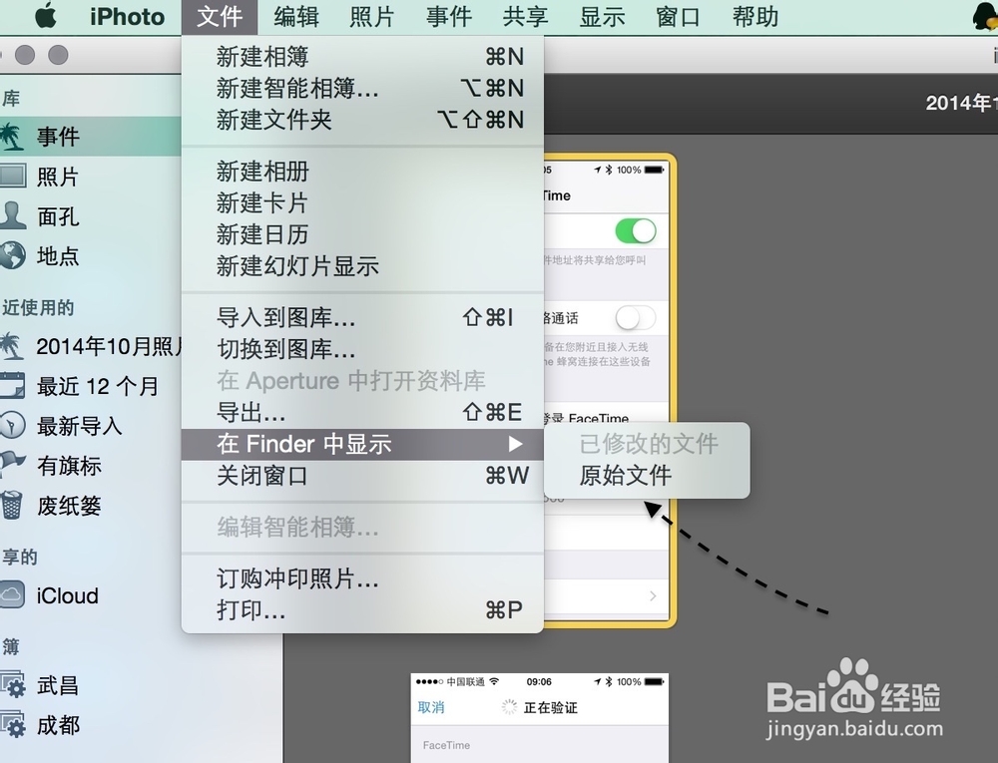998x763 pixels.
Task: Choose 导出… menu entry
Action: click(x=362, y=413)
